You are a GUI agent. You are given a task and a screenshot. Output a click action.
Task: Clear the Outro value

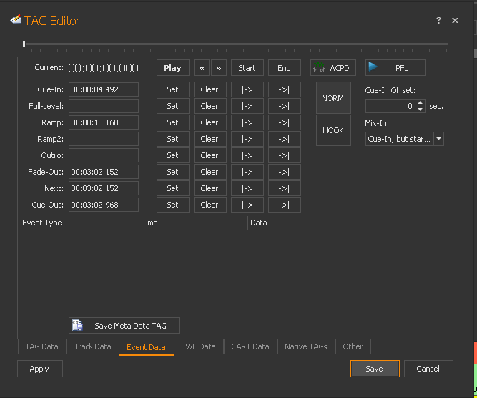coord(210,155)
